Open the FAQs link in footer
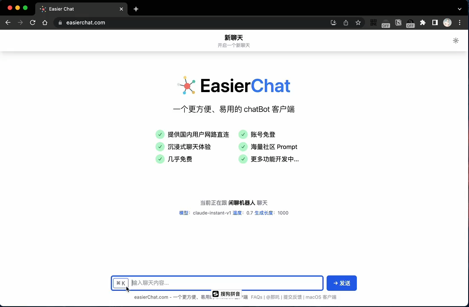This screenshot has height=307, width=469. (x=257, y=297)
